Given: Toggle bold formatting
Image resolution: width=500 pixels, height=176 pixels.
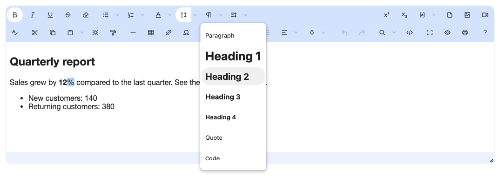Looking at the screenshot, I should point(15,15).
